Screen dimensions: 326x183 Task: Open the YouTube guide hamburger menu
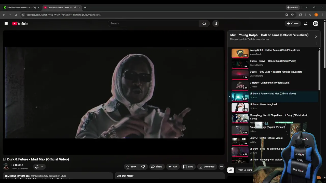tap(6, 24)
